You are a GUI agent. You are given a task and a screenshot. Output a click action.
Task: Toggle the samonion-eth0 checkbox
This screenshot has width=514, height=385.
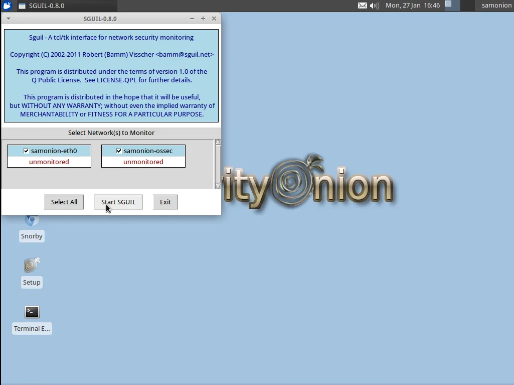[26, 151]
